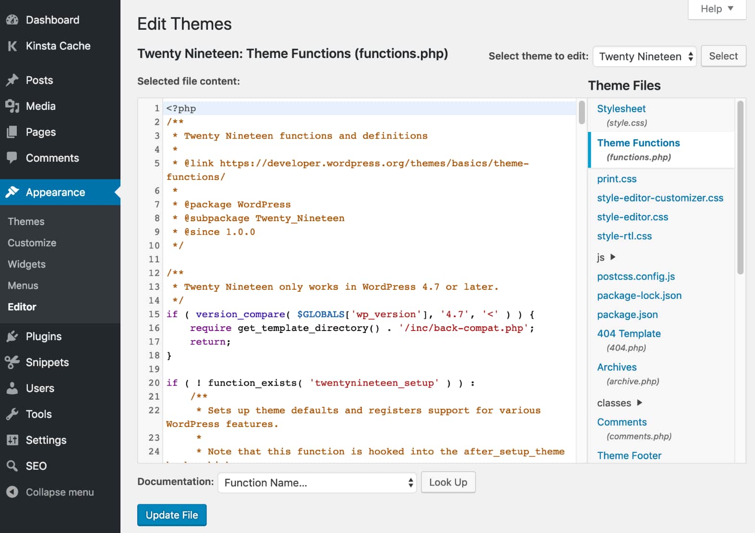Click the Theme Files list scrollbar
The image size is (755, 533).
pos(740,187)
